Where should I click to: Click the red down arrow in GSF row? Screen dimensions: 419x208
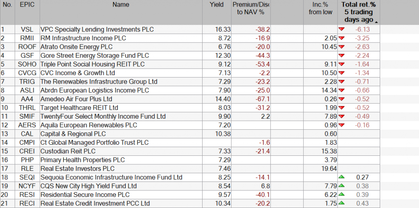[342, 55]
